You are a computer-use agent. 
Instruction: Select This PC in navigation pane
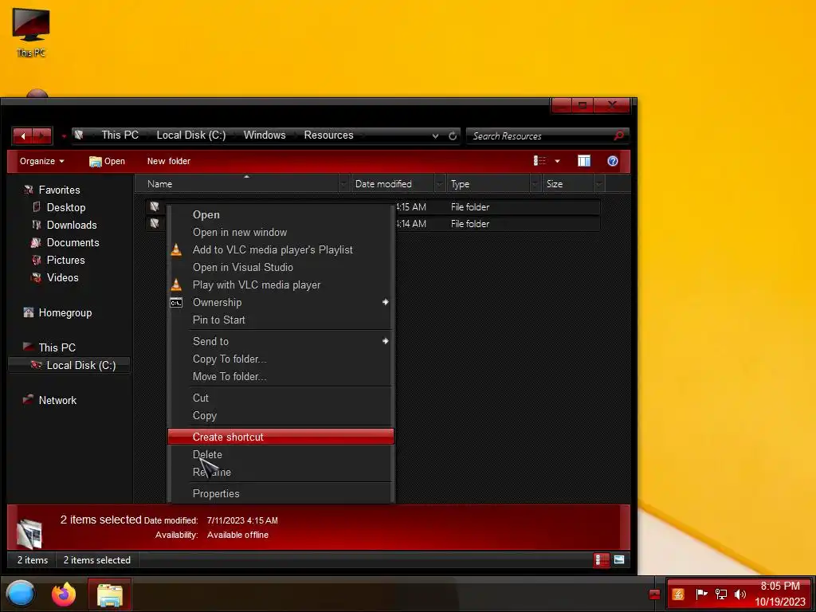(57, 347)
